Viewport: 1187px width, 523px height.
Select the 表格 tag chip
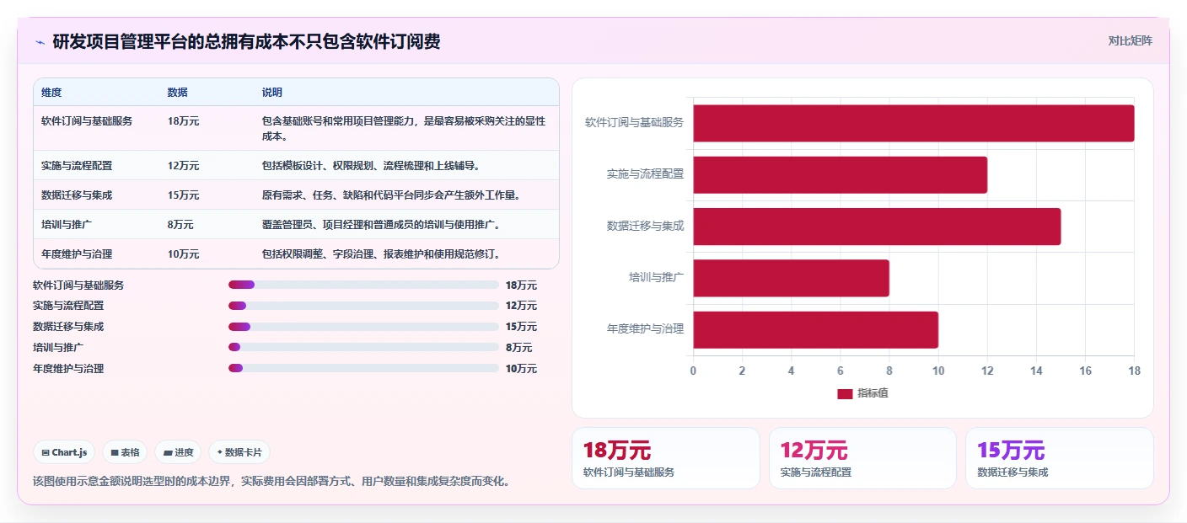point(125,452)
